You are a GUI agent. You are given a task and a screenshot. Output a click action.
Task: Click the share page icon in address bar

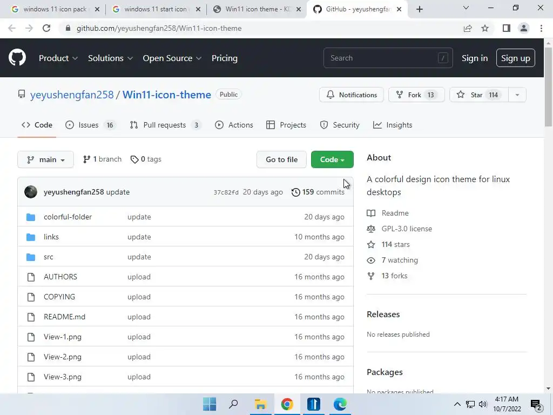[x=468, y=28]
